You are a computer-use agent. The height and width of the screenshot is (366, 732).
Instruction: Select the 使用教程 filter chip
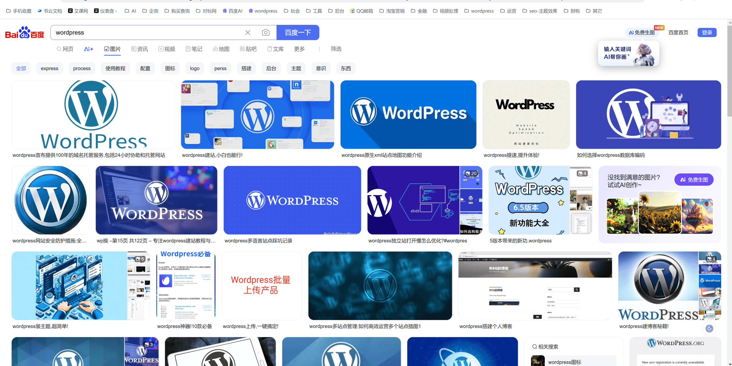pos(116,69)
